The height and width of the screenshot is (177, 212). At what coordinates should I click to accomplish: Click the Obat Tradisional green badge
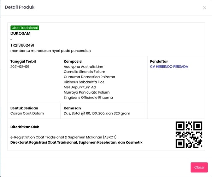click(x=25, y=28)
